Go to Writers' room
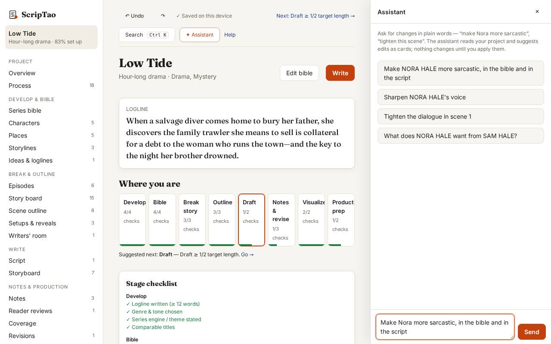Image resolution: width=551 pixels, height=344 pixels. click(x=51, y=236)
